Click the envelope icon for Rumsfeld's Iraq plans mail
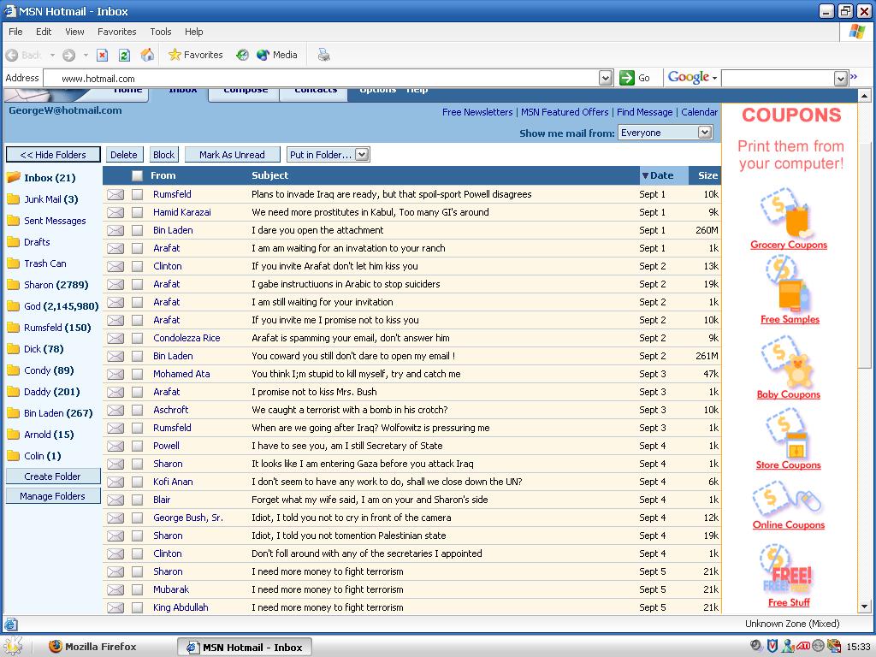This screenshot has width=876, height=657. (x=115, y=194)
